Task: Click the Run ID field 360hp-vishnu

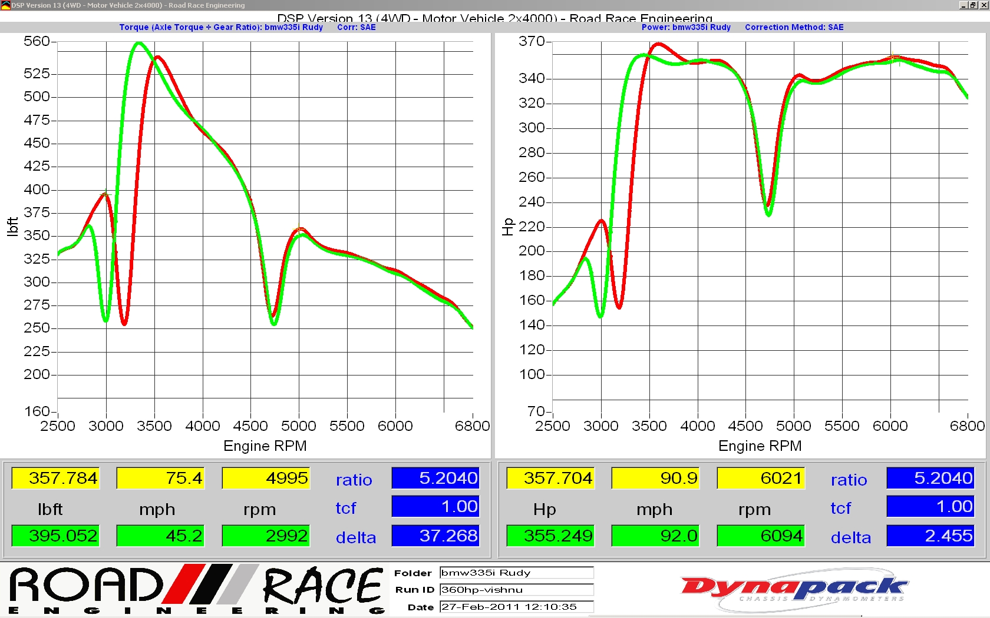Action: coord(516,590)
